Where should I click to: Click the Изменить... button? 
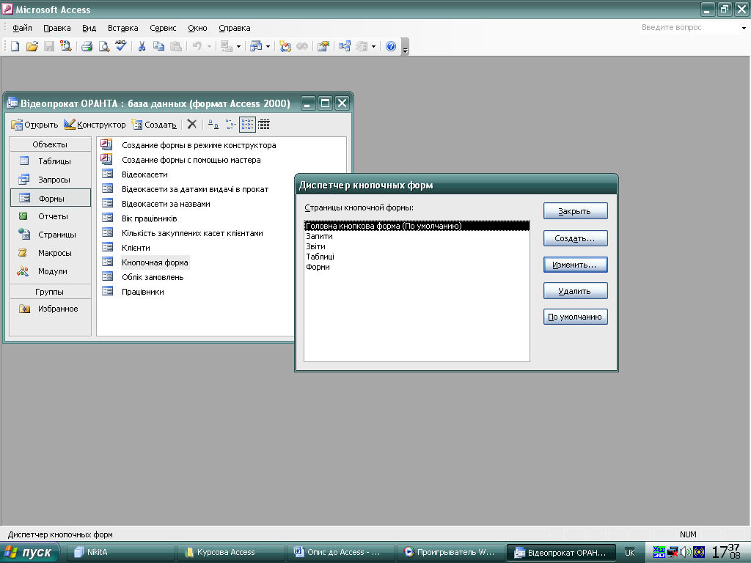(575, 265)
